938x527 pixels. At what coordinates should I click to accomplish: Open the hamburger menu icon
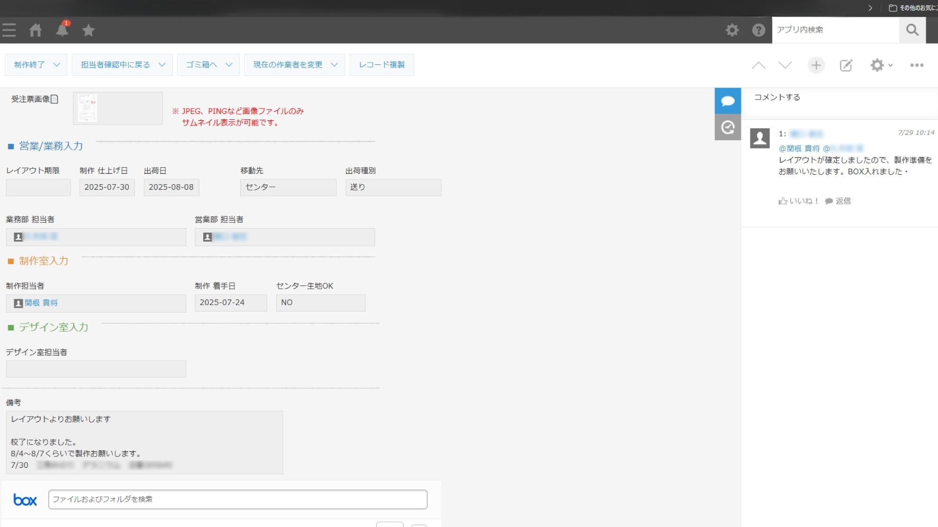pos(9,30)
